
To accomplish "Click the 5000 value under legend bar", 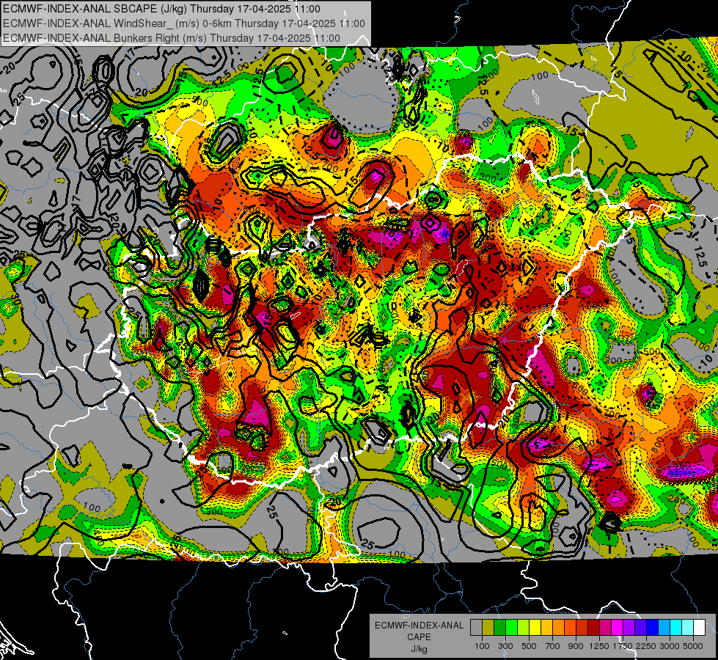I will click(693, 646).
